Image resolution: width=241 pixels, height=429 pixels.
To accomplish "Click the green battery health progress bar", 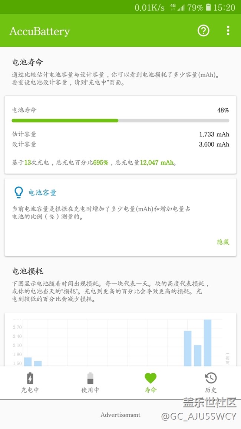I will [65, 121].
